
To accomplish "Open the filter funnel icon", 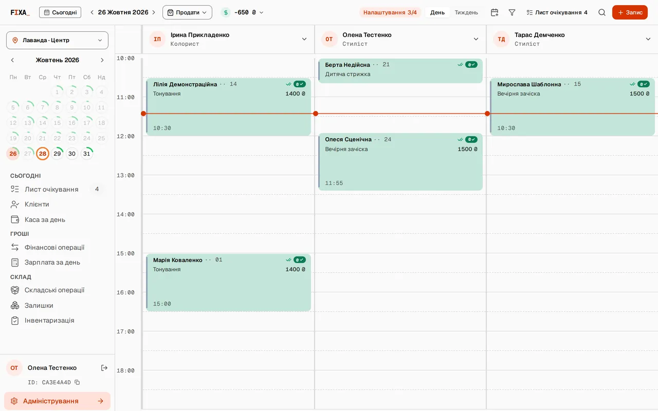I will [512, 12].
